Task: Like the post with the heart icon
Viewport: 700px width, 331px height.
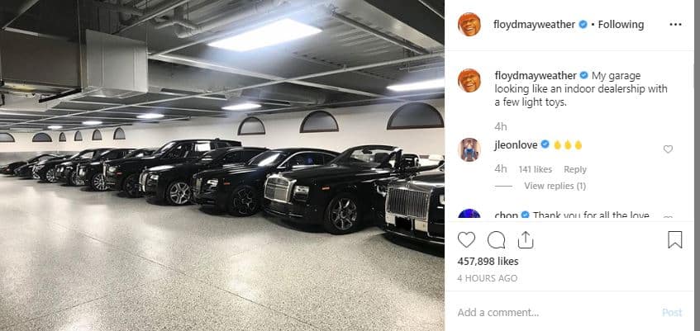Action: 466,240
